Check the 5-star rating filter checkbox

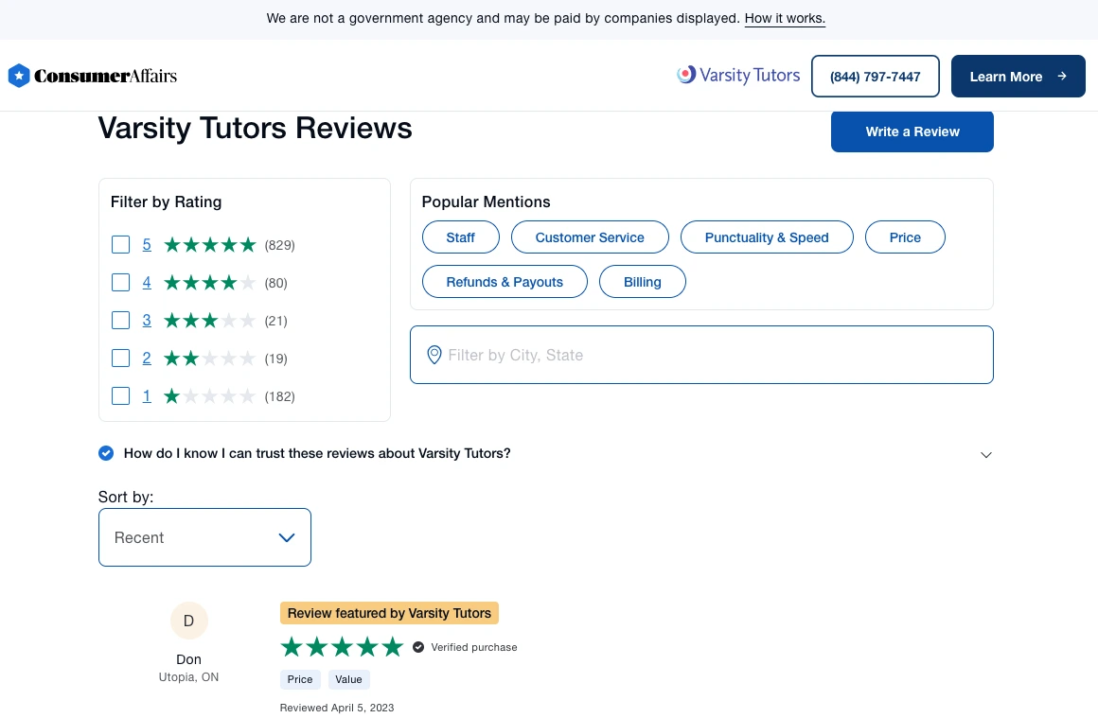[120, 244]
